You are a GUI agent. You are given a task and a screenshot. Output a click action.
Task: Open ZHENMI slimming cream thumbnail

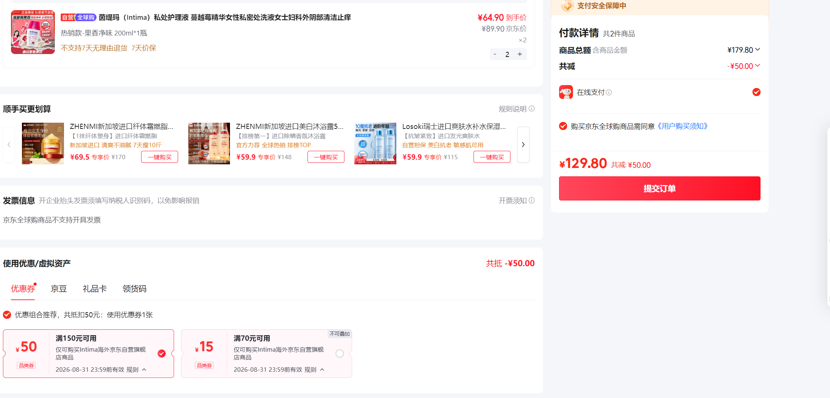(x=43, y=143)
